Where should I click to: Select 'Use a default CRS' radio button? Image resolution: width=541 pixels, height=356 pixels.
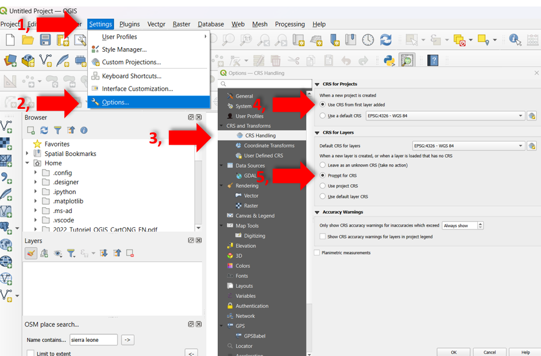coord(323,116)
